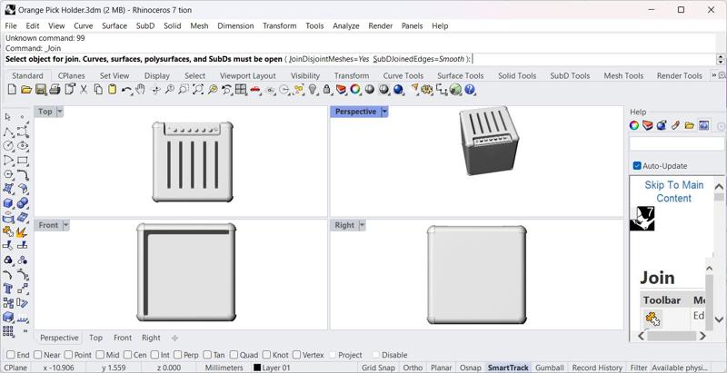Expand the Top viewport menu arrow
Image resolution: width=727 pixels, height=373 pixels.
(60, 112)
